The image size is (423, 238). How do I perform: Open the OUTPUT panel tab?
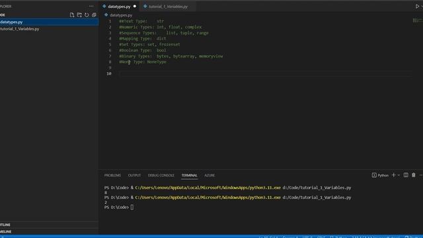pyautogui.click(x=134, y=175)
